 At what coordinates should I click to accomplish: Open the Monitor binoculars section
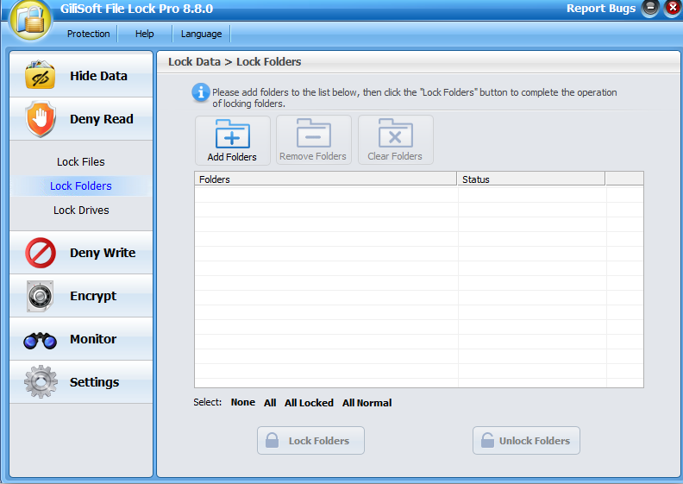point(81,339)
